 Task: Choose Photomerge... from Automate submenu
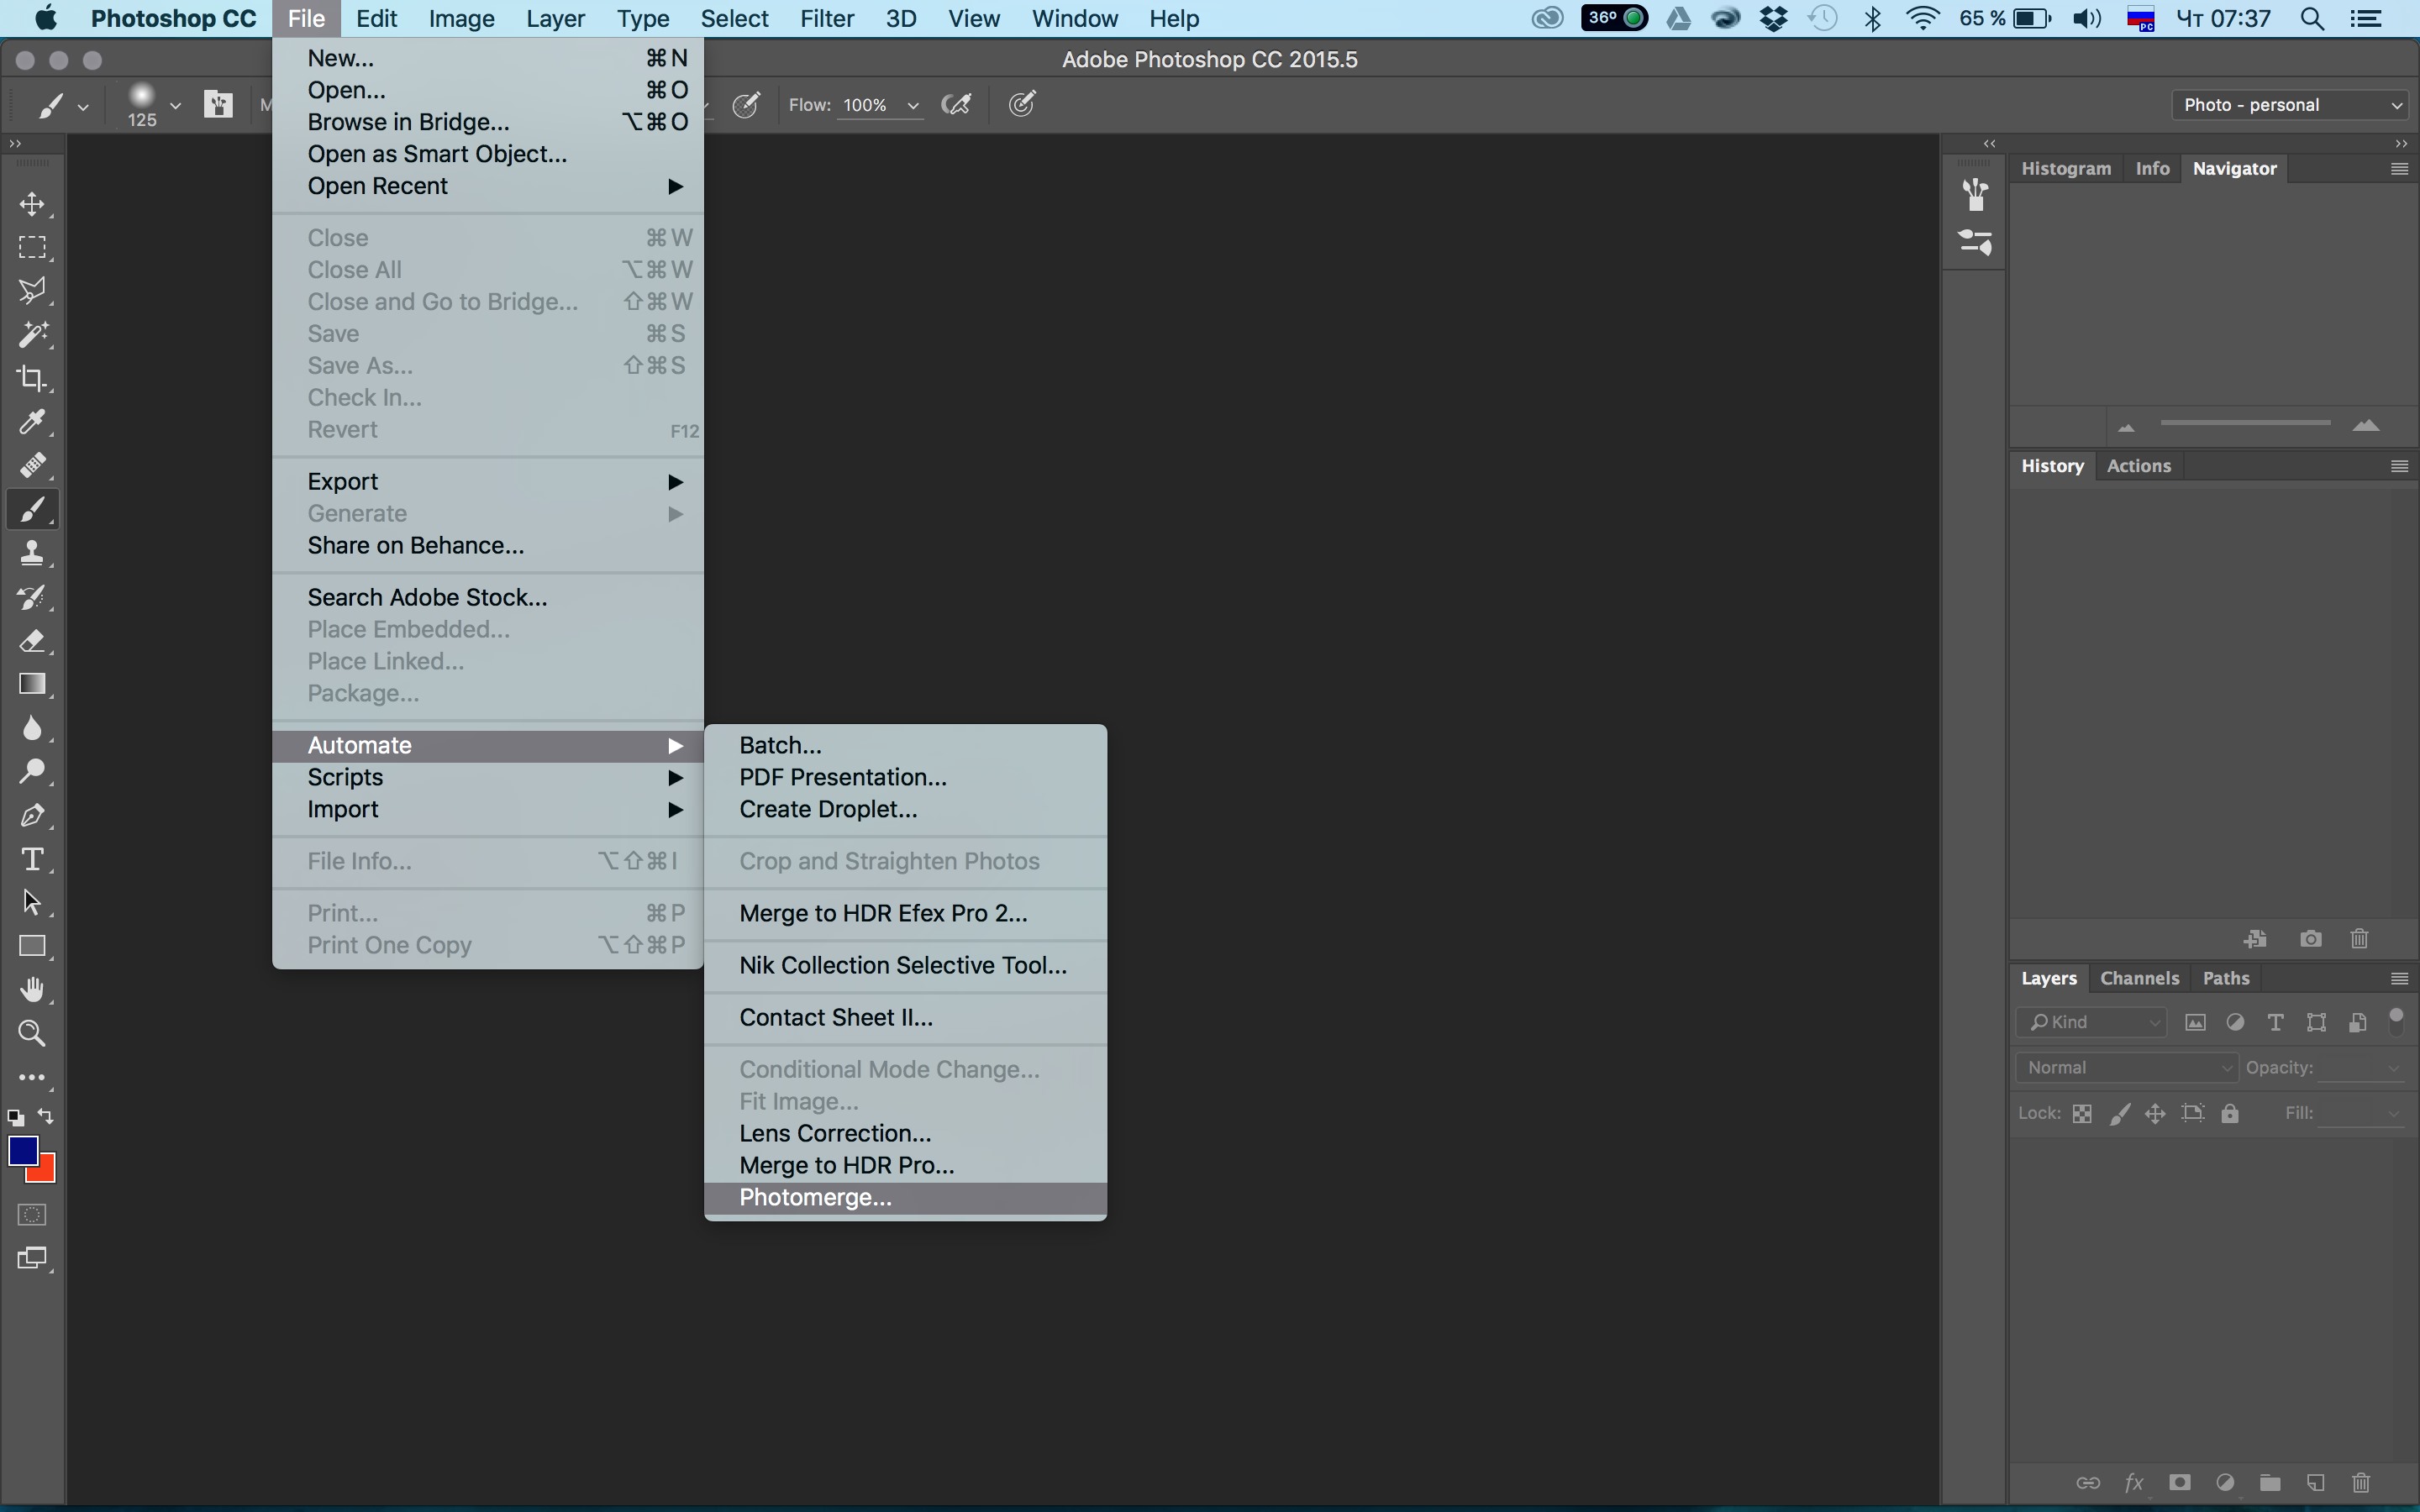pos(815,1197)
